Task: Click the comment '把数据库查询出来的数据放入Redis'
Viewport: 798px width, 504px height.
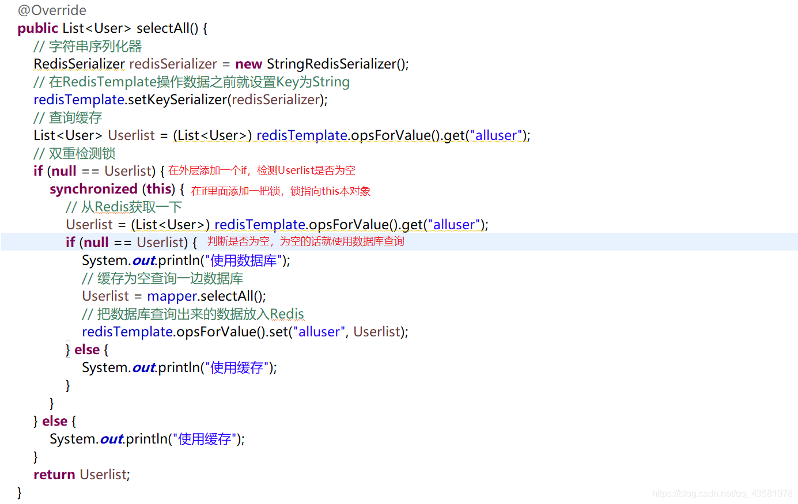Action: 193,314
